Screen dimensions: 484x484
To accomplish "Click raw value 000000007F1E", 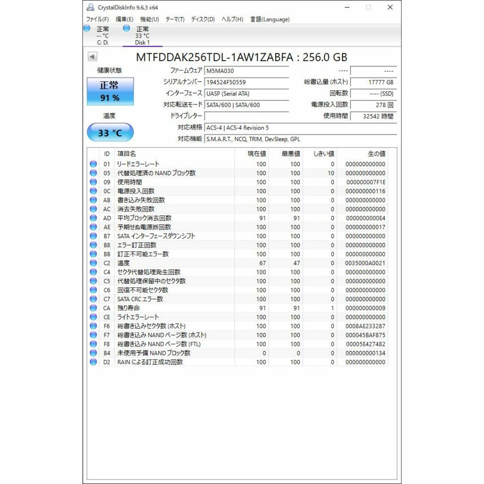I will pos(366,182).
